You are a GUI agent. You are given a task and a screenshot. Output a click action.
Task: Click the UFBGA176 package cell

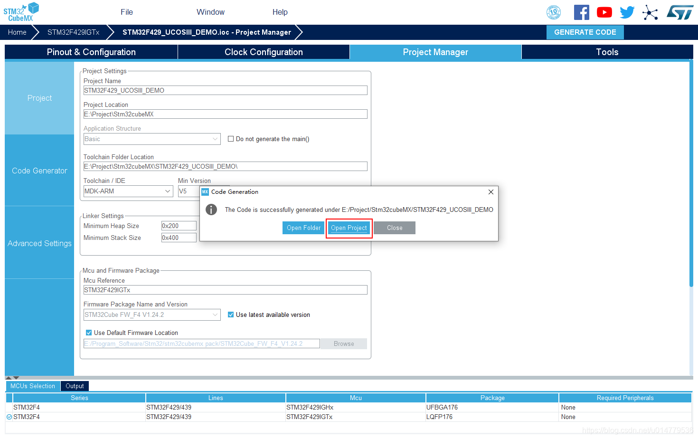point(492,408)
